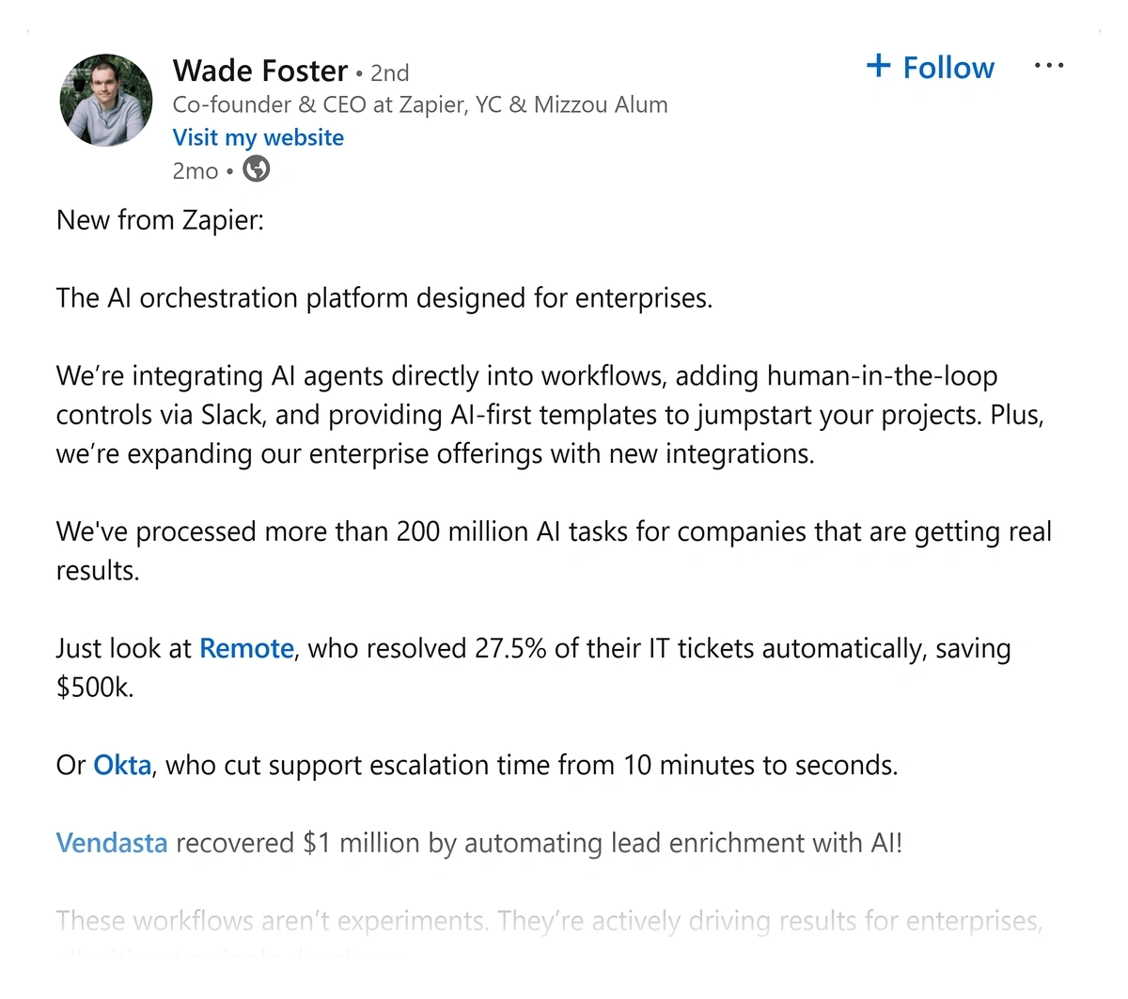Click the "New from Zapier:" opening line
This screenshot has width=1128, height=999.
pyautogui.click(x=160, y=220)
